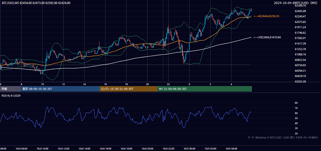Click the 2024-10-04 のBTC/USD (M5) title
This screenshot has width=321, height=151.
click(x=296, y=3)
